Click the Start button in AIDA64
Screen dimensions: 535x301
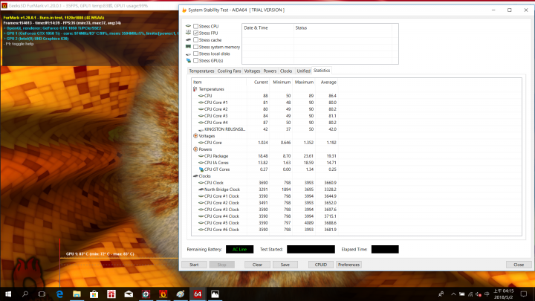point(194,265)
